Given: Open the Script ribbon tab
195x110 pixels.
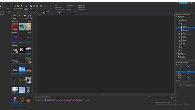Looking at the screenshot, I should click(43, 3).
